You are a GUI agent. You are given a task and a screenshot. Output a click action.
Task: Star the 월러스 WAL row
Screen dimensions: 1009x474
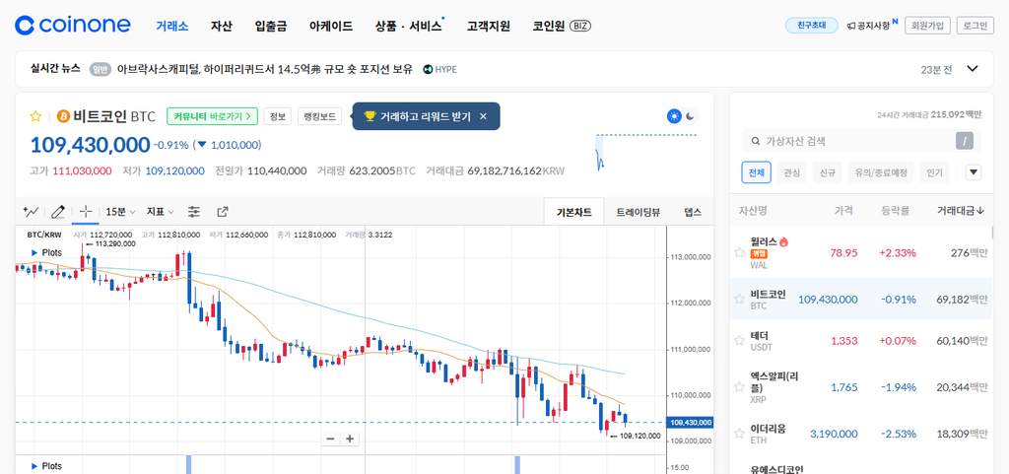point(739,252)
